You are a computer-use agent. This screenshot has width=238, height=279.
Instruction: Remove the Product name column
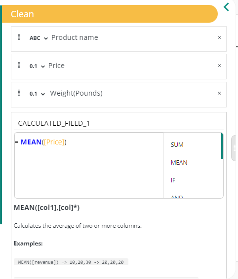(219, 37)
